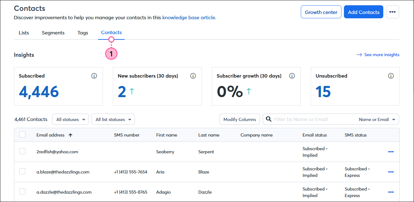Click the First name column header
The width and height of the screenshot is (414, 202).
point(167,135)
